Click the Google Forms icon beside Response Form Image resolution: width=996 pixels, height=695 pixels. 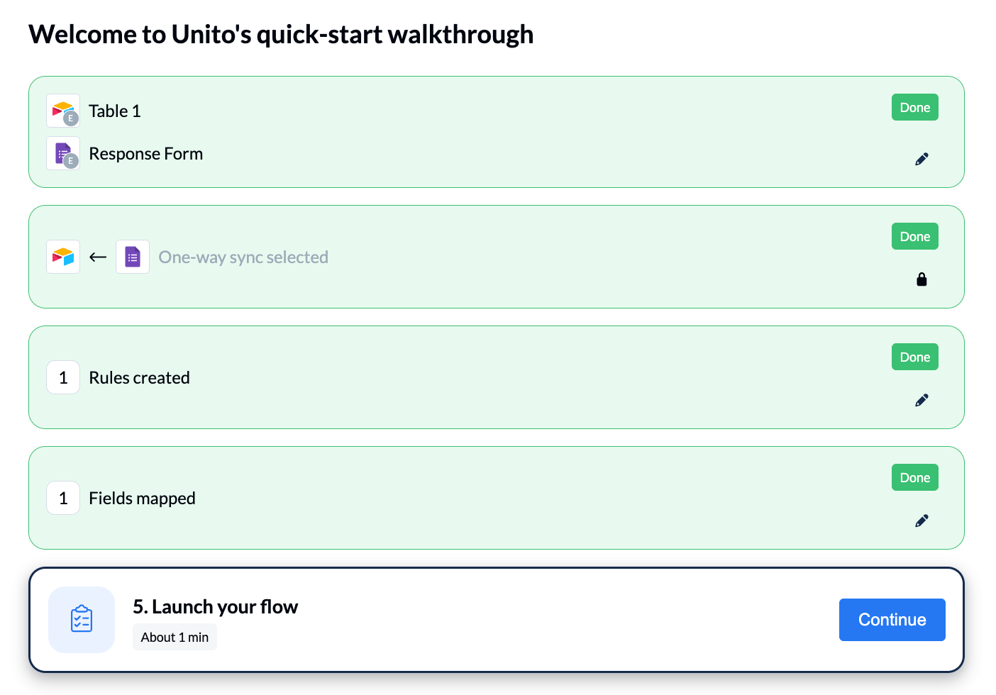63,153
